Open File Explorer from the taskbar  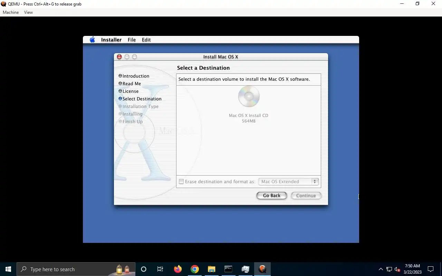[211, 269]
